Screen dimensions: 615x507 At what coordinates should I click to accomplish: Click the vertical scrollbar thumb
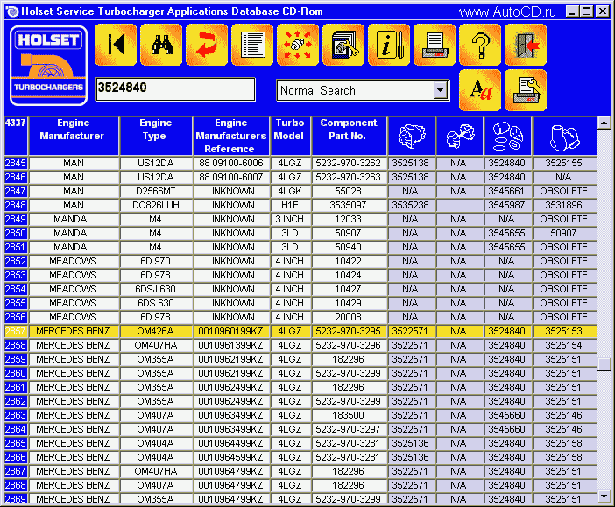pos(604,364)
